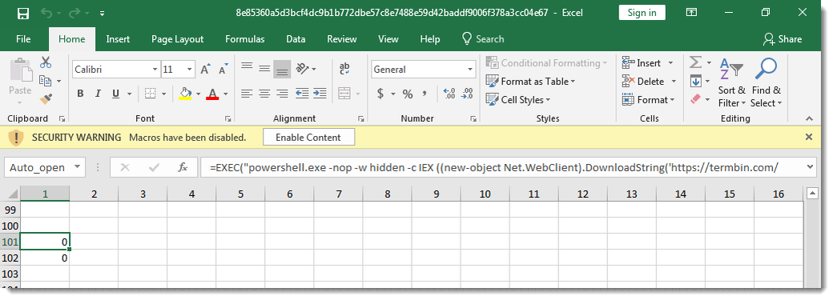Apply Percent Style format
833x300 pixels.
(x=408, y=94)
